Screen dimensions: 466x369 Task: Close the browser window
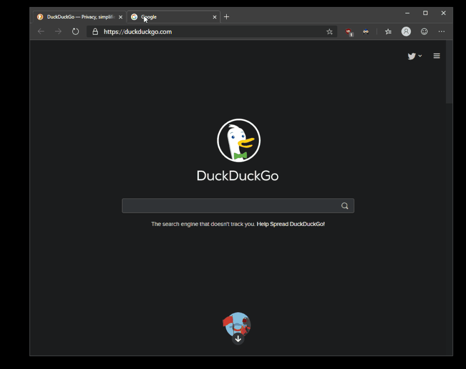(x=444, y=13)
